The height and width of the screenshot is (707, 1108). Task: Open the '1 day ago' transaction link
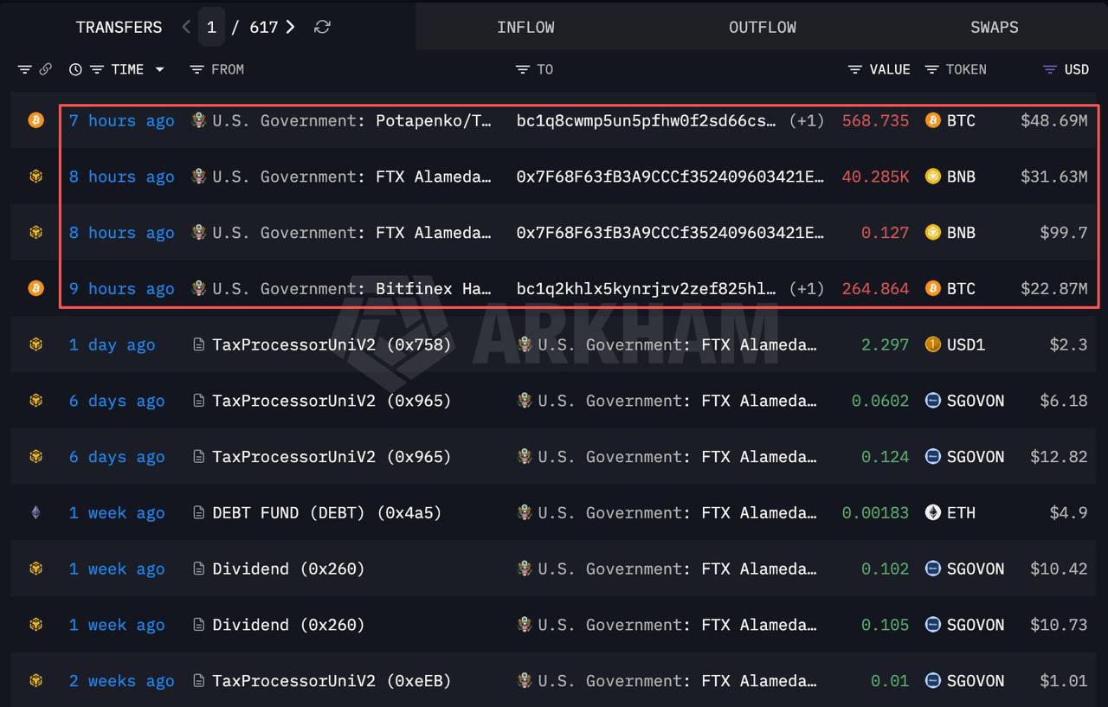tap(113, 344)
